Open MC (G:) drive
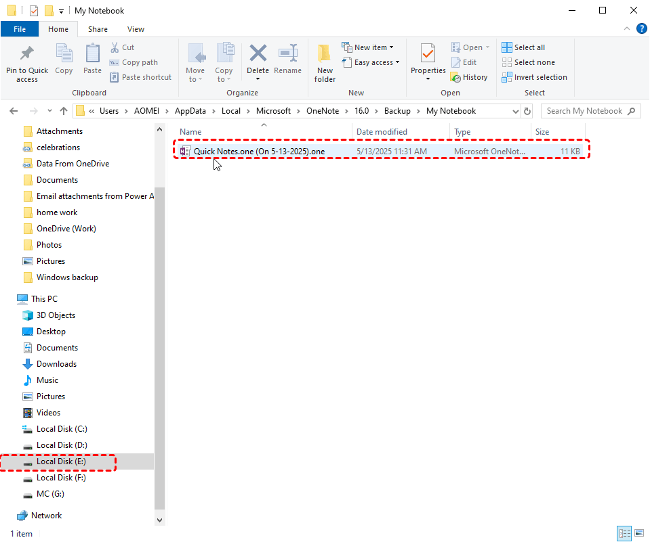Screen dimensions: 650x542 tap(50, 494)
